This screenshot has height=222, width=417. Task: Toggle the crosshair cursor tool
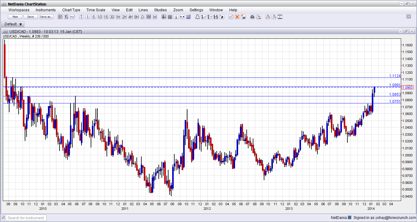coord(164,17)
